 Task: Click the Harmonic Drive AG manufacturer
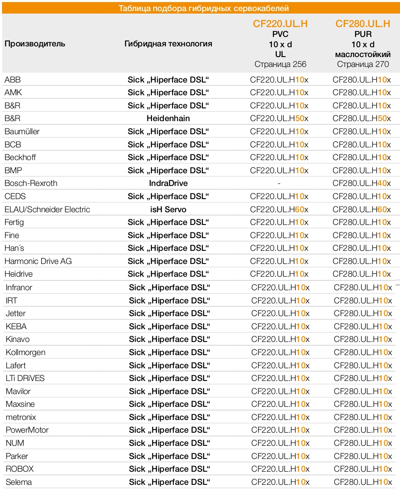click(38, 261)
